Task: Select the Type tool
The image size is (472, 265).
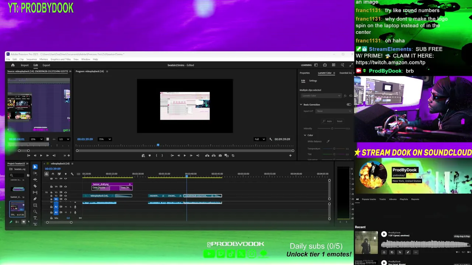Action: point(35,218)
